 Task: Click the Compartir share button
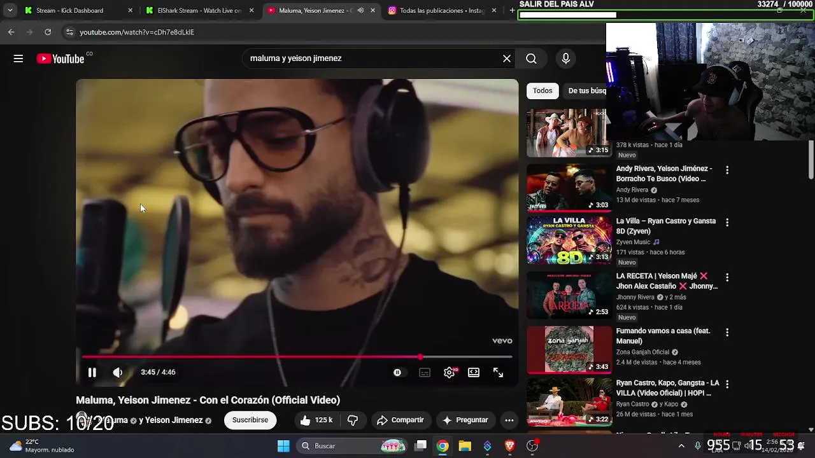tap(400, 420)
